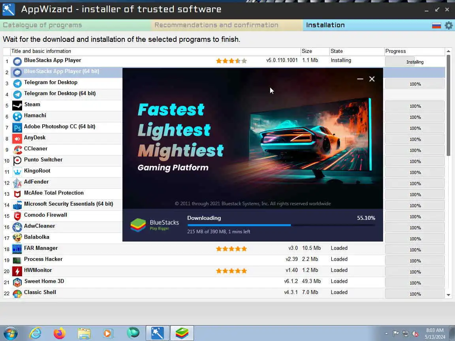Click the muted volume tray icon
The image size is (455, 341).
[x=415, y=334]
